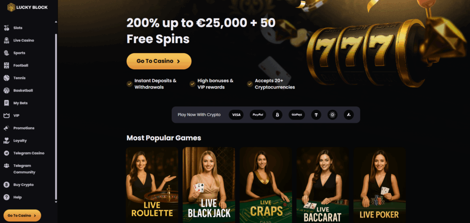Click the Tether coin icon
Image resolution: width=470 pixels, height=223 pixels.
316,115
